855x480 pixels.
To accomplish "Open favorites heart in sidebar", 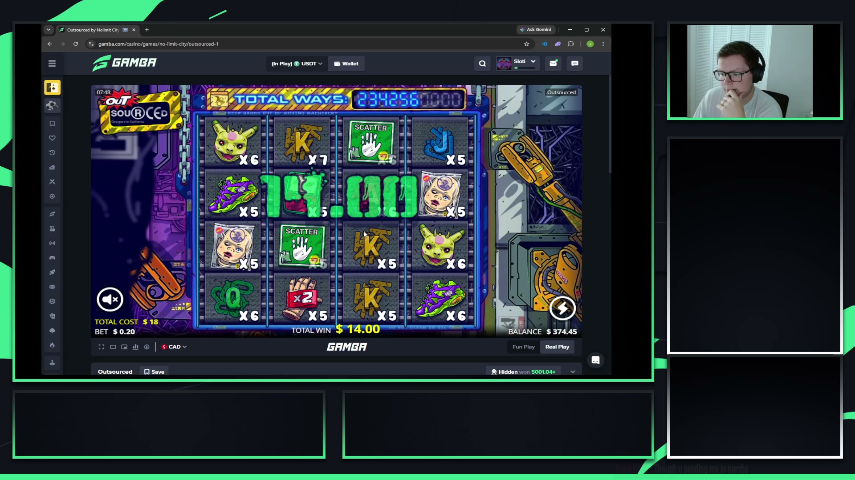I will pos(52,138).
